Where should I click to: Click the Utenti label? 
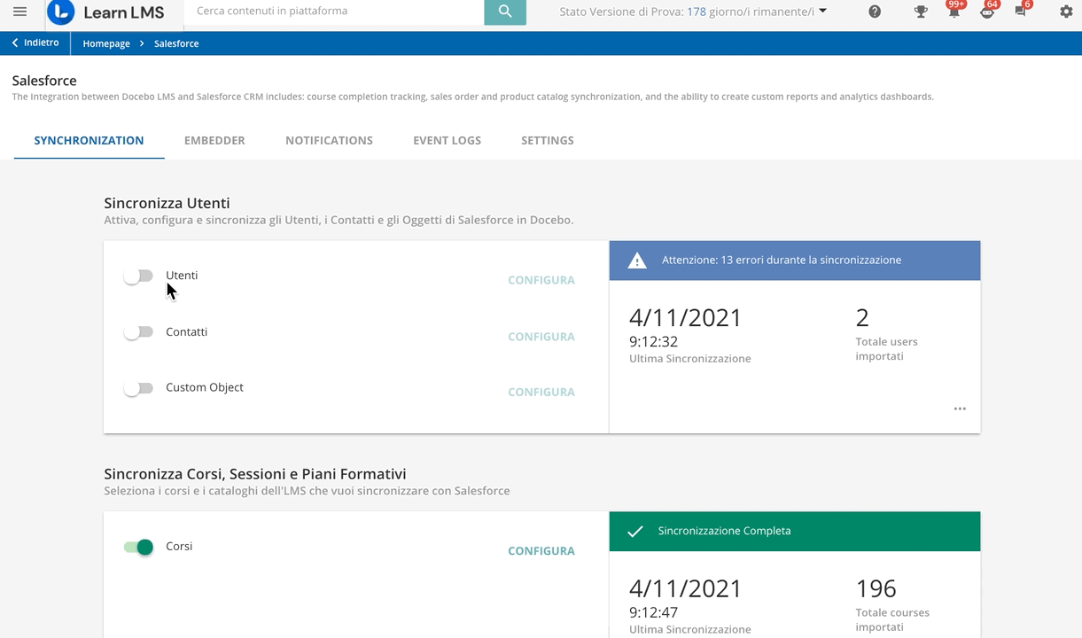(x=182, y=276)
